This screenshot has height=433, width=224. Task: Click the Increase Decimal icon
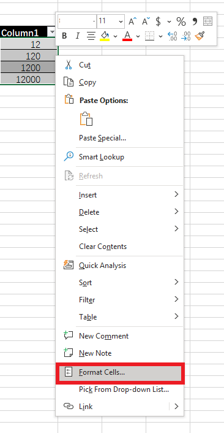click(x=172, y=36)
